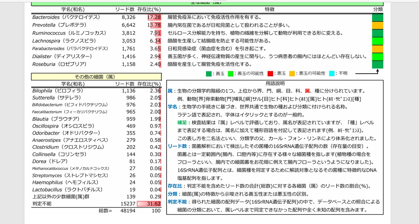The width and height of the screenshot is (419, 224).
Task: Click the Bacteroides (バクテロイデス) name cell
Action: [66, 17]
